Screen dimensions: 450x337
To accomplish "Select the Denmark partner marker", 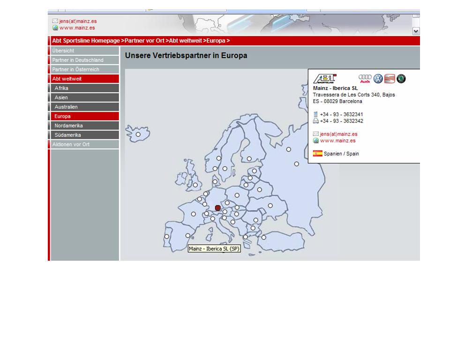I will point(215,182).
